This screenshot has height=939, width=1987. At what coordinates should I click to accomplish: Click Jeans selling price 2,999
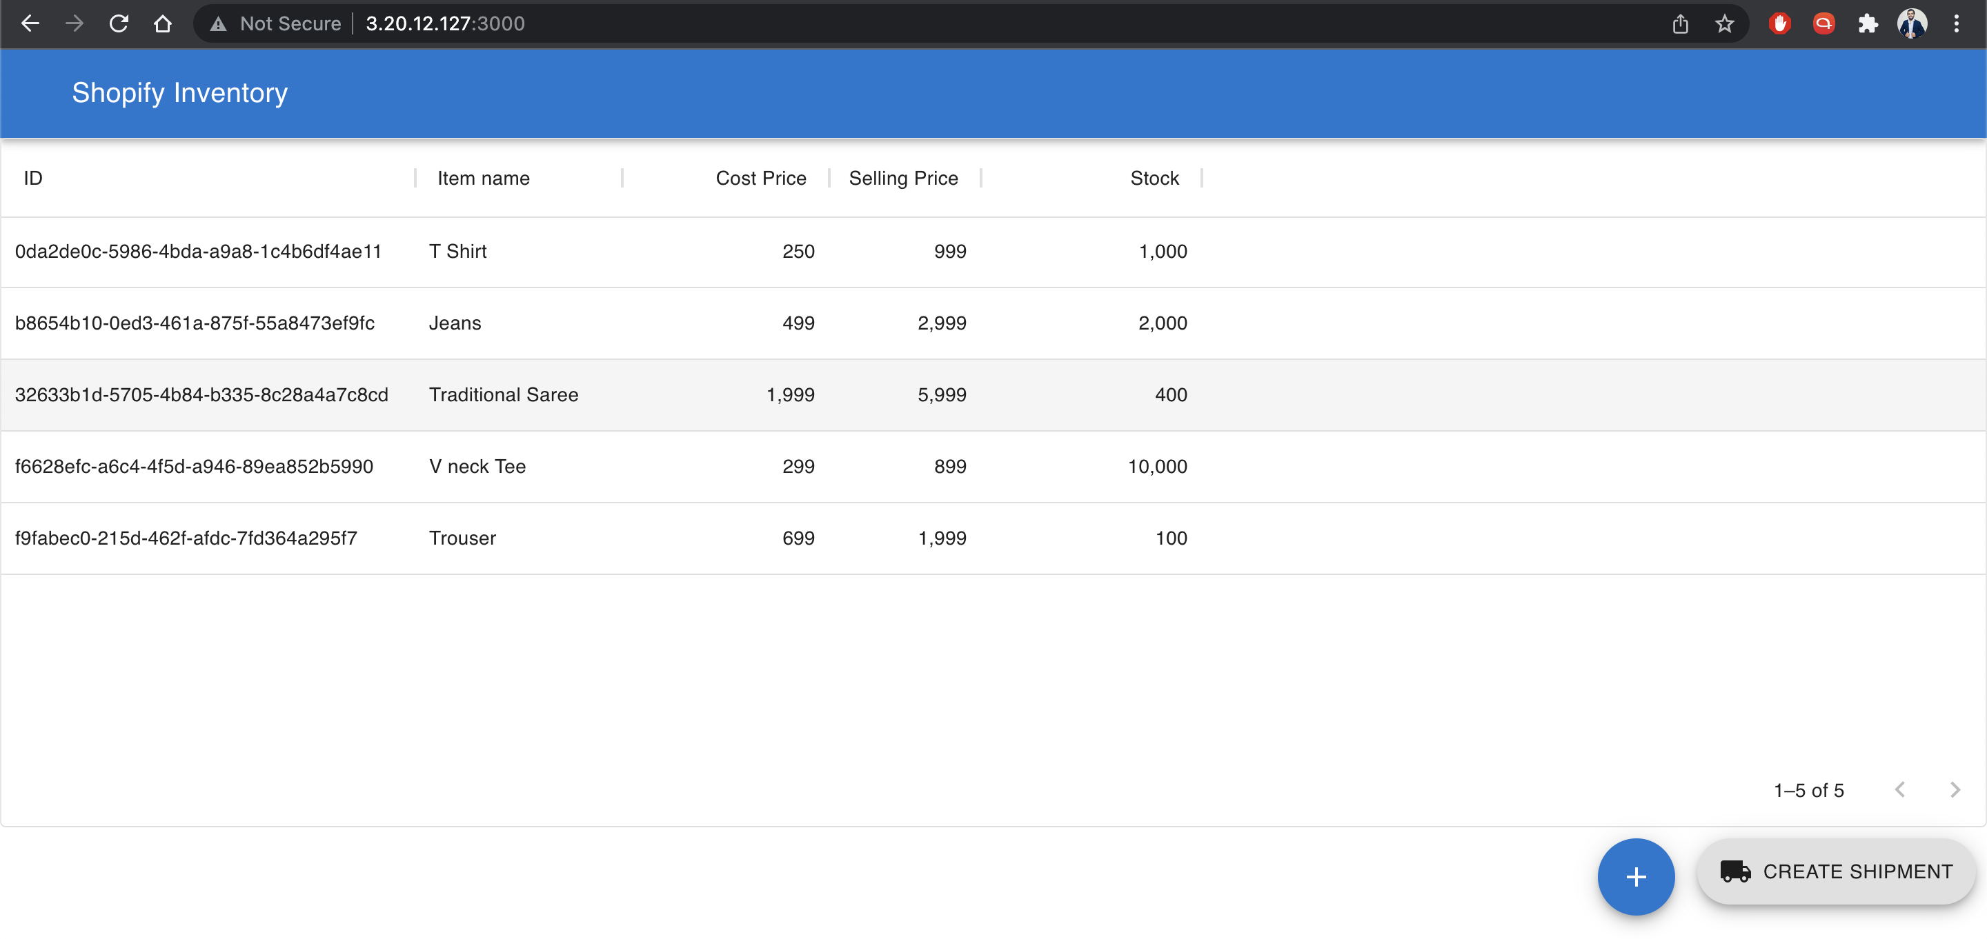point(942,323)
